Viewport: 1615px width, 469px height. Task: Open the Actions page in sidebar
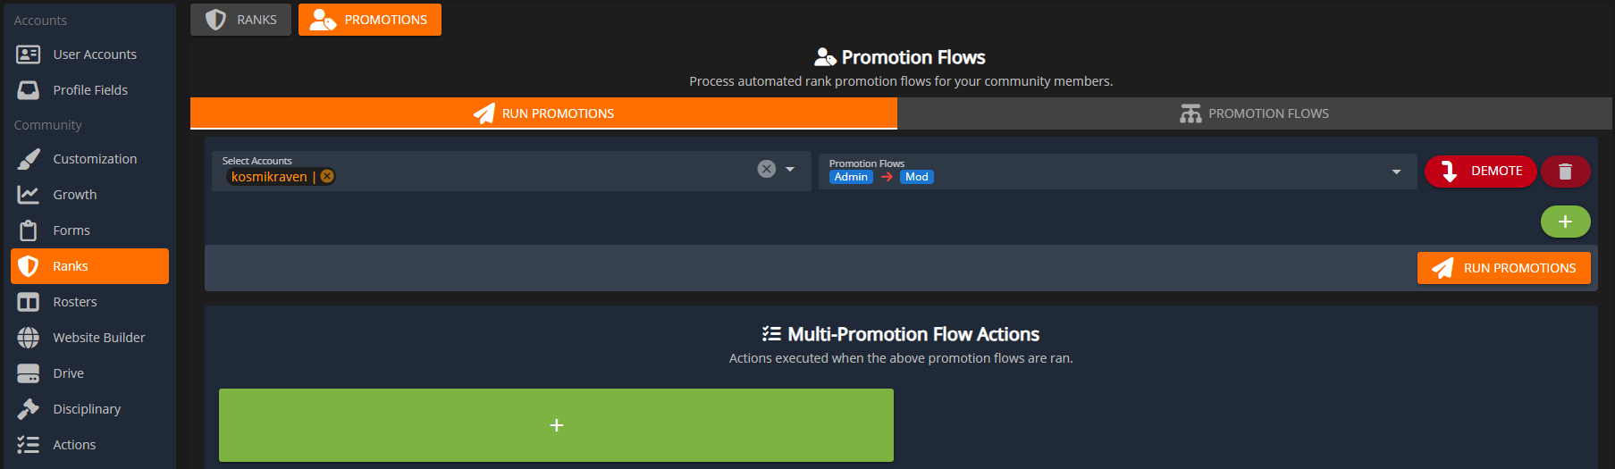point(73,445)
